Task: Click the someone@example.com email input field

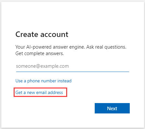Action: point(73,66)
